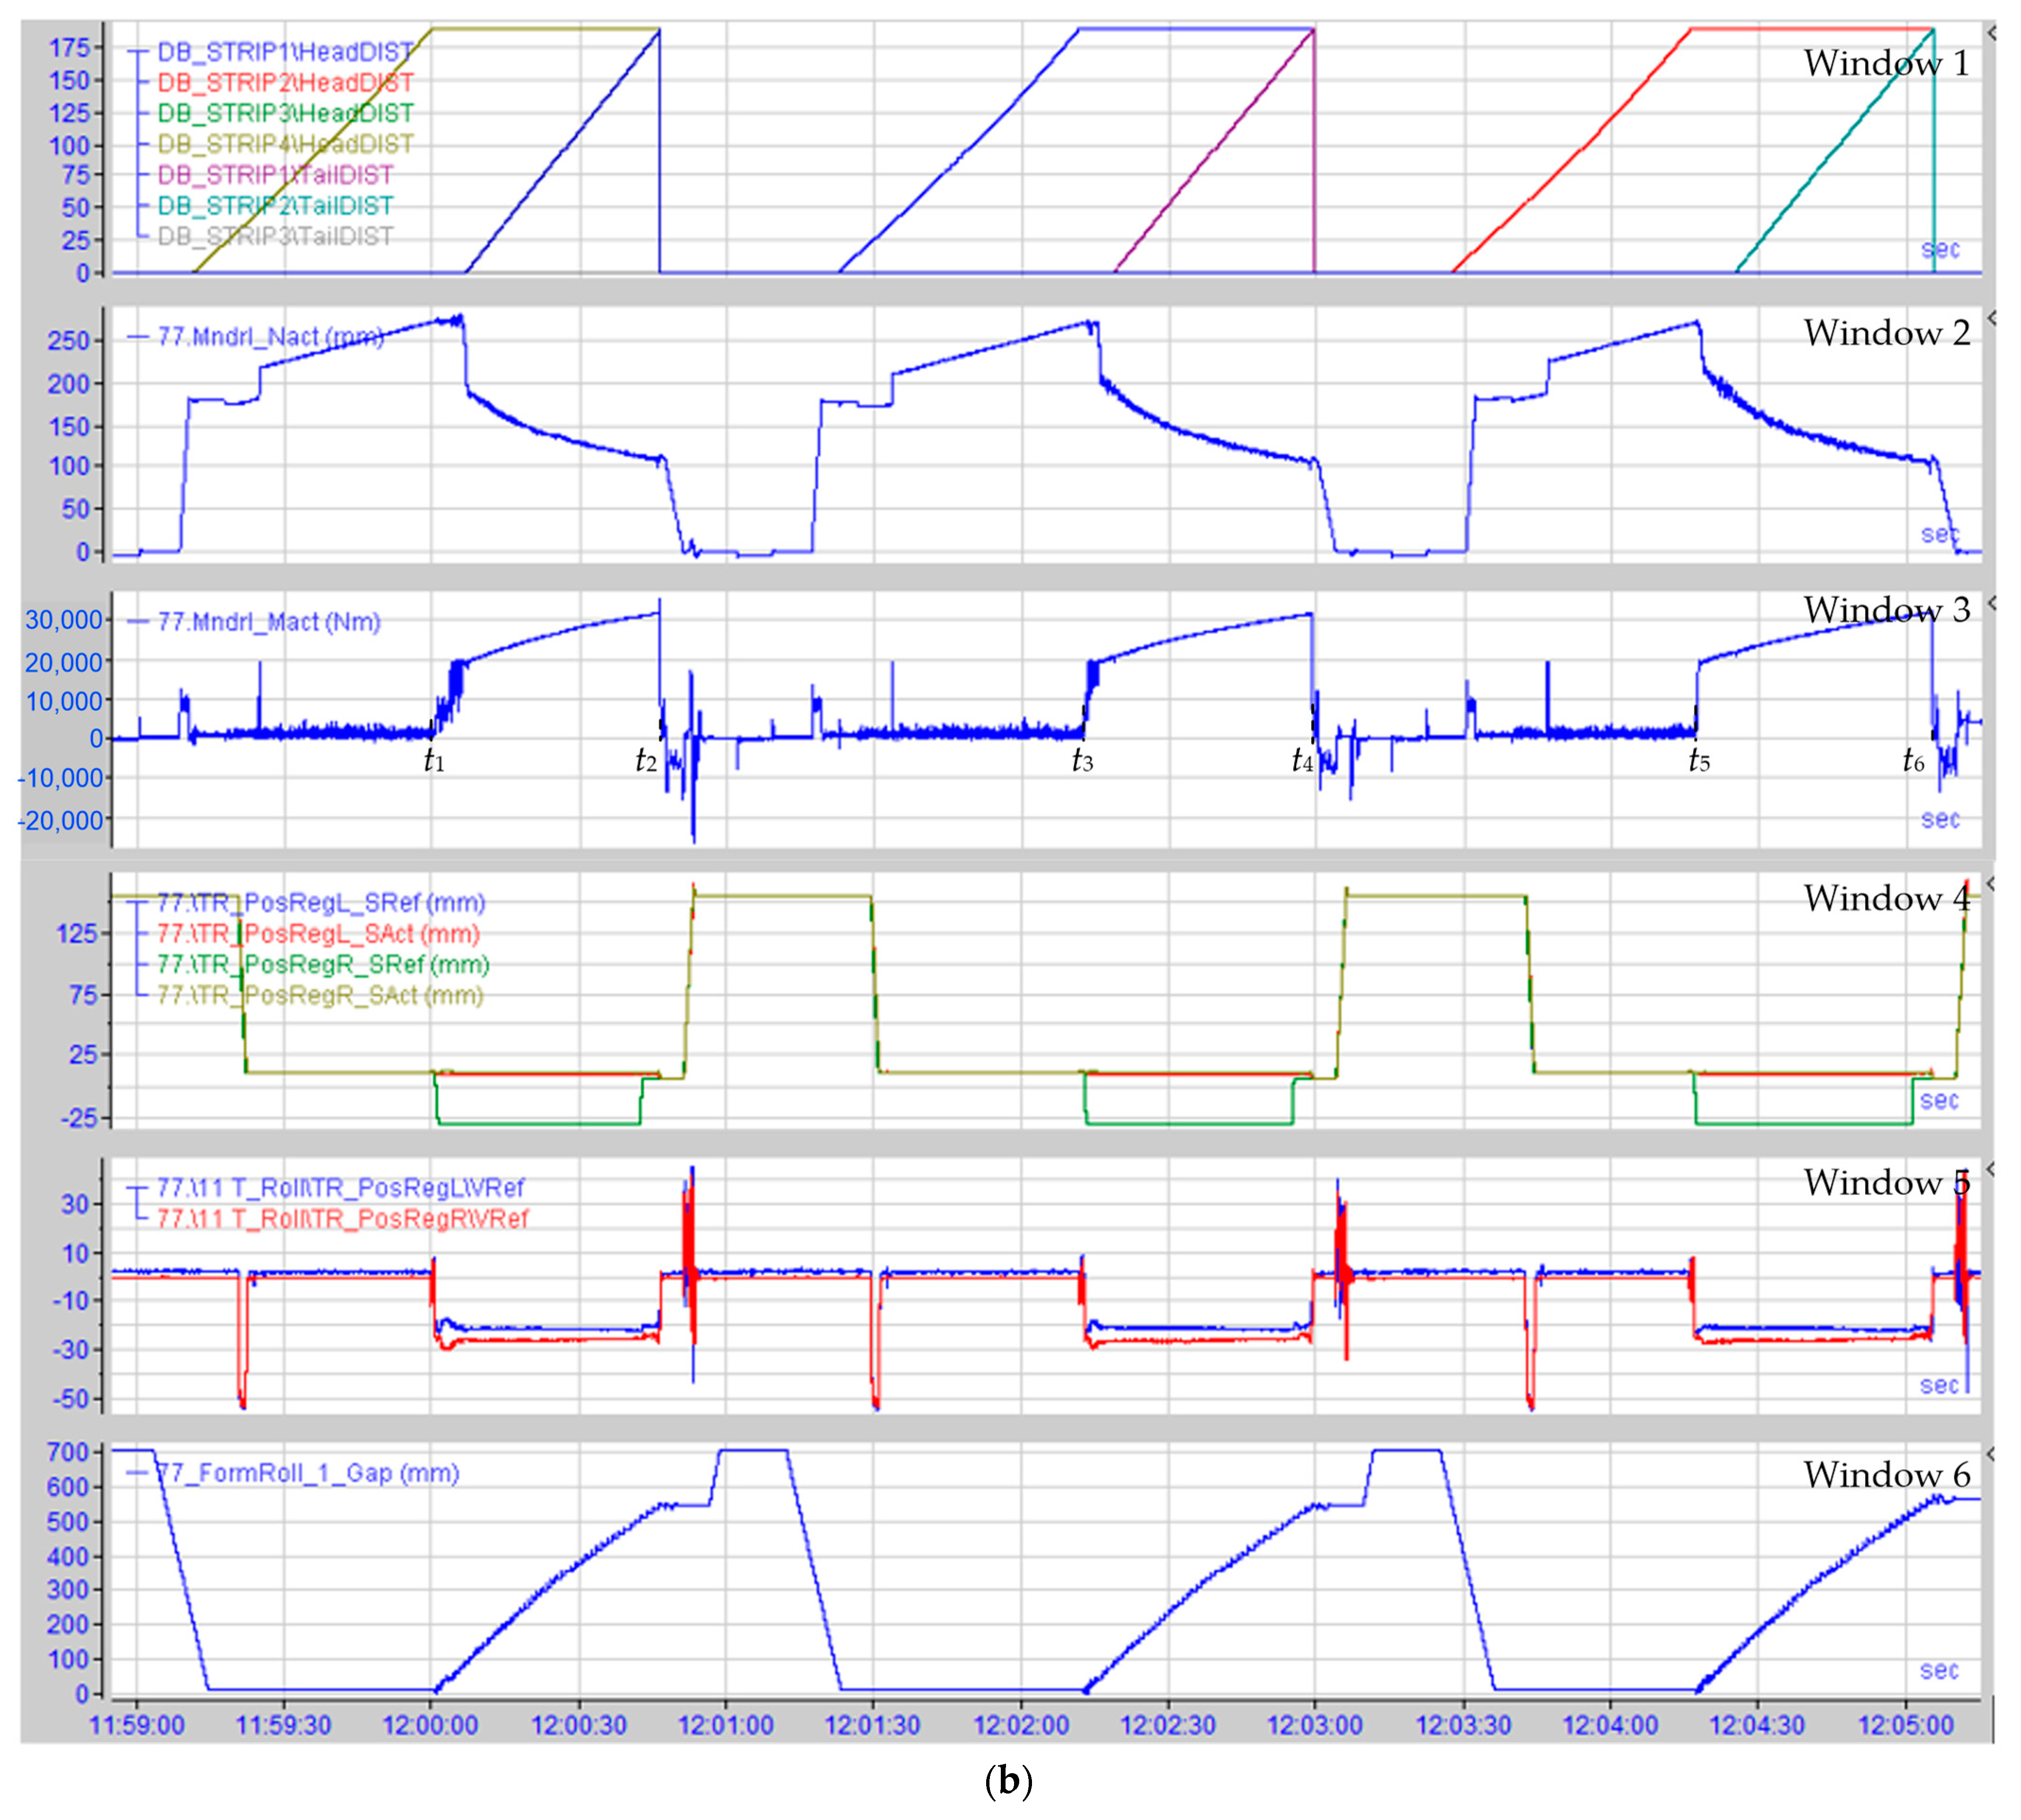Select the TR_PosRegR_SRef (mm) legend entry
The width and height of the screenshot is (2021, 1820).
[323, 965]
